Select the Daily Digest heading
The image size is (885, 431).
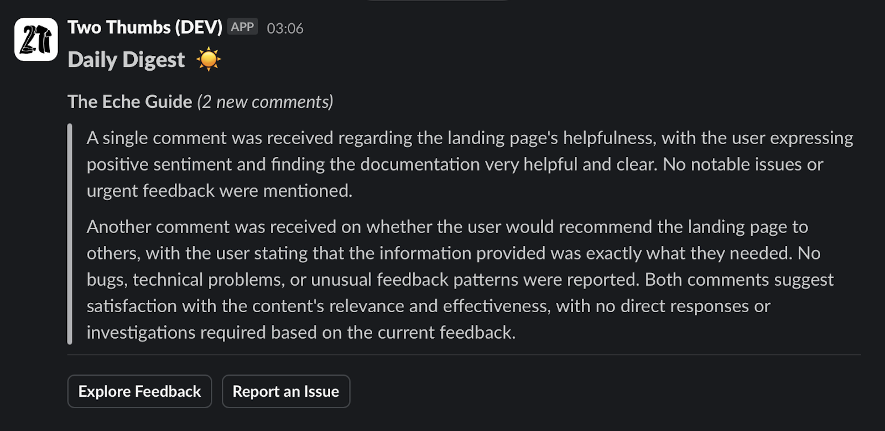tap(126, 60)
